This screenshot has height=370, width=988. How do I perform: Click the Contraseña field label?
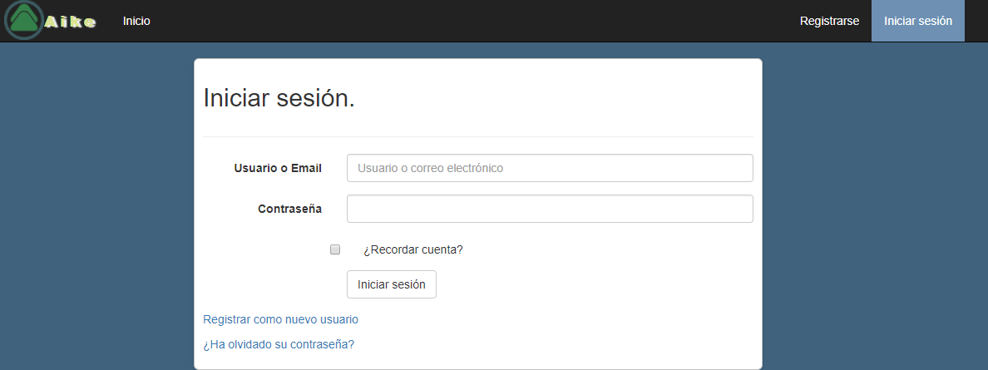(x=289, y=209)
